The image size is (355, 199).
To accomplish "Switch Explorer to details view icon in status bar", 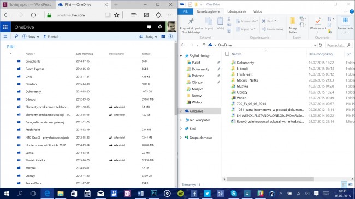I will [x=344, y=184].
